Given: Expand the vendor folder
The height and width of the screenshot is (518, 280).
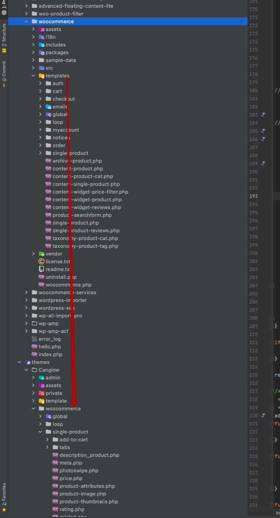Looking at the screenshot, I should 34,254.
